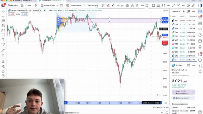The height and width of the screenshot is (114, 203).
Task: Change line color with the pencil icon
Action: point(108,5)
